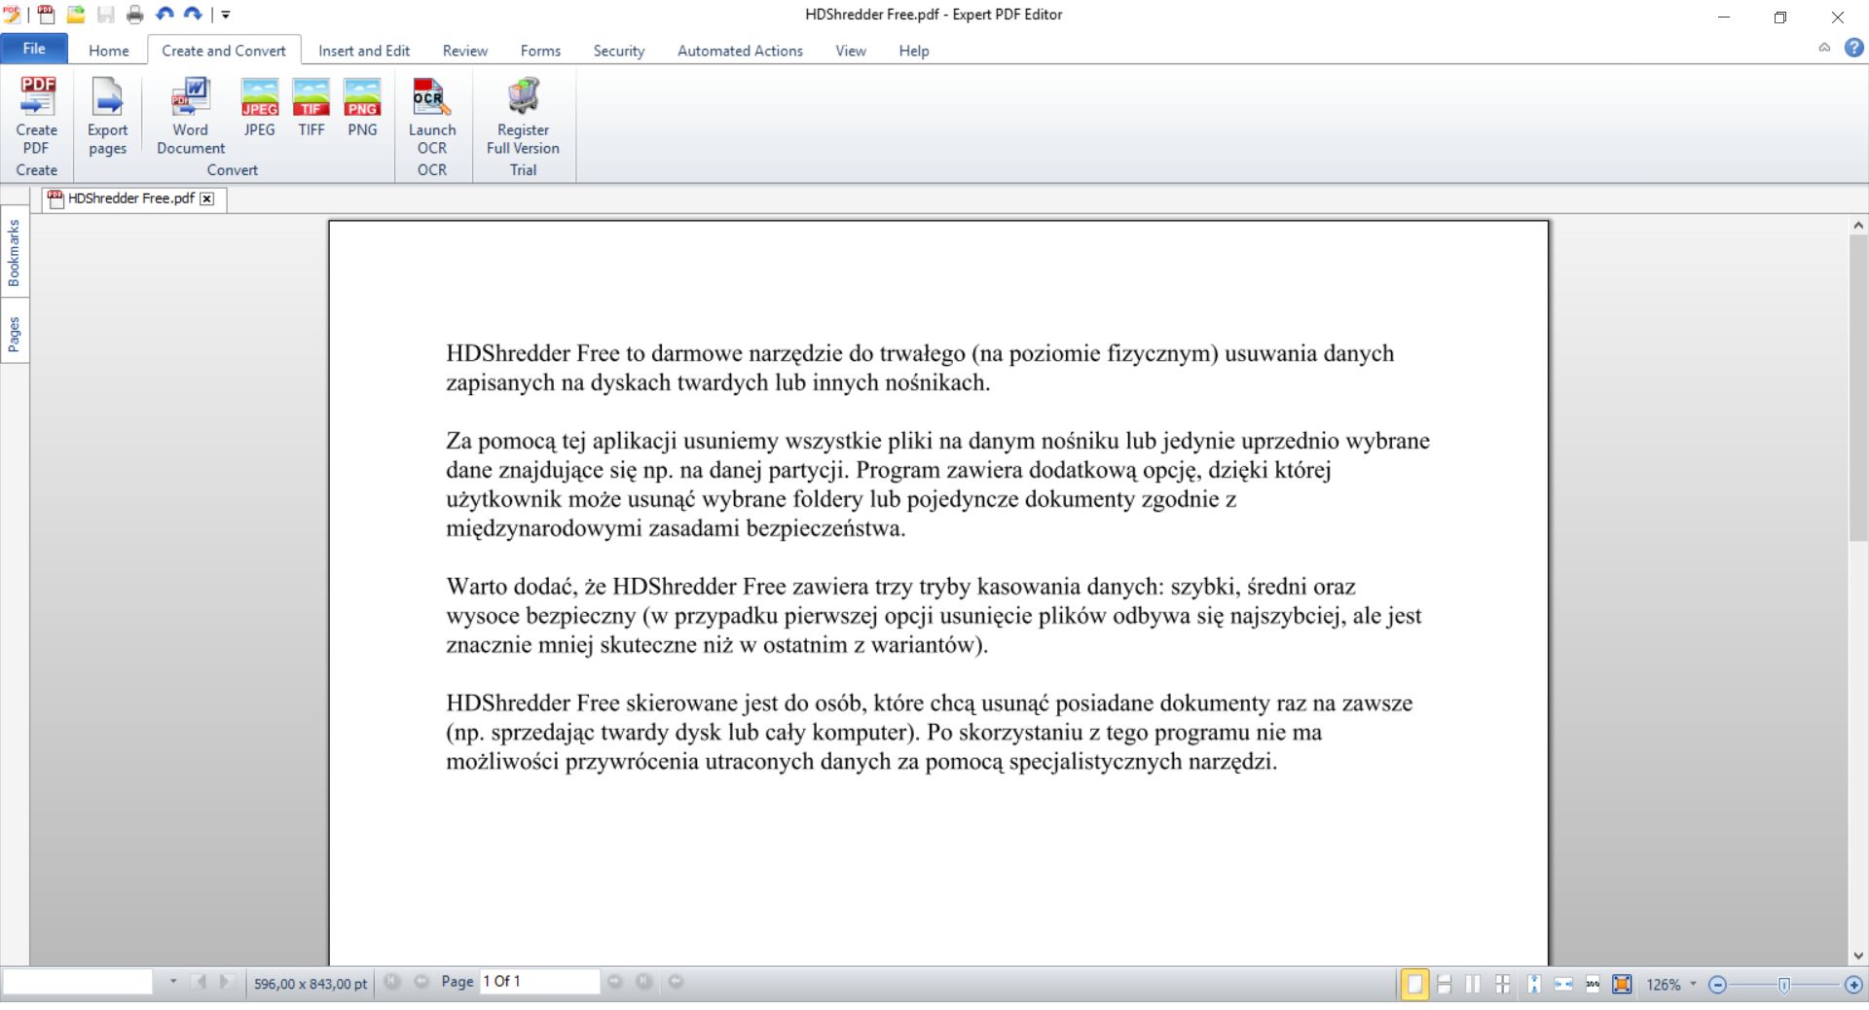The width and height of the screenshot is (1869, 1010).
Task: Click the page number input field
Action: point(538,982)
